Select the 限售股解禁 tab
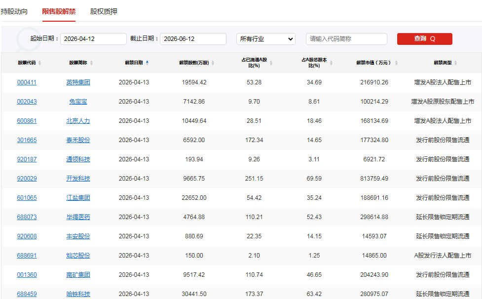This screenshot has width=482, height=299. [x=59, y=11]
